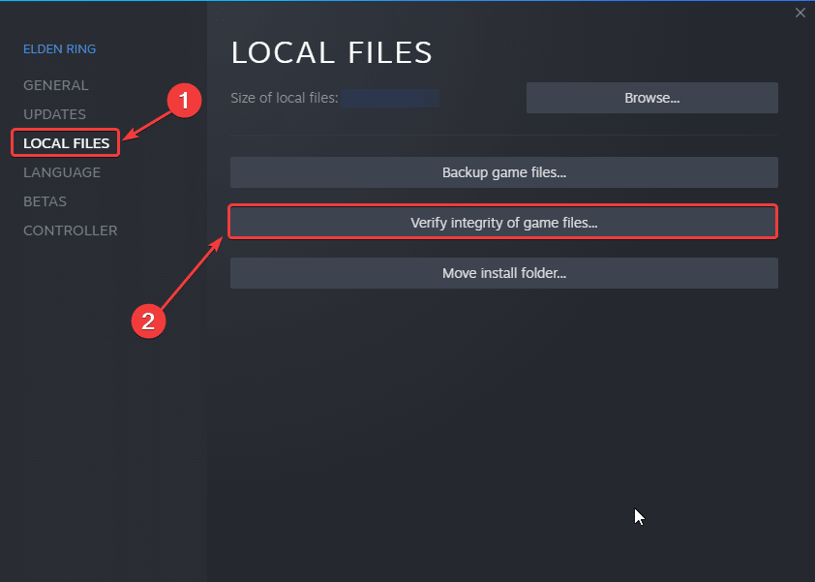This screenshot has height=582, width=815.
Task: Click the ELDEN RING title in the sidebar
Action: pos(59,48)
